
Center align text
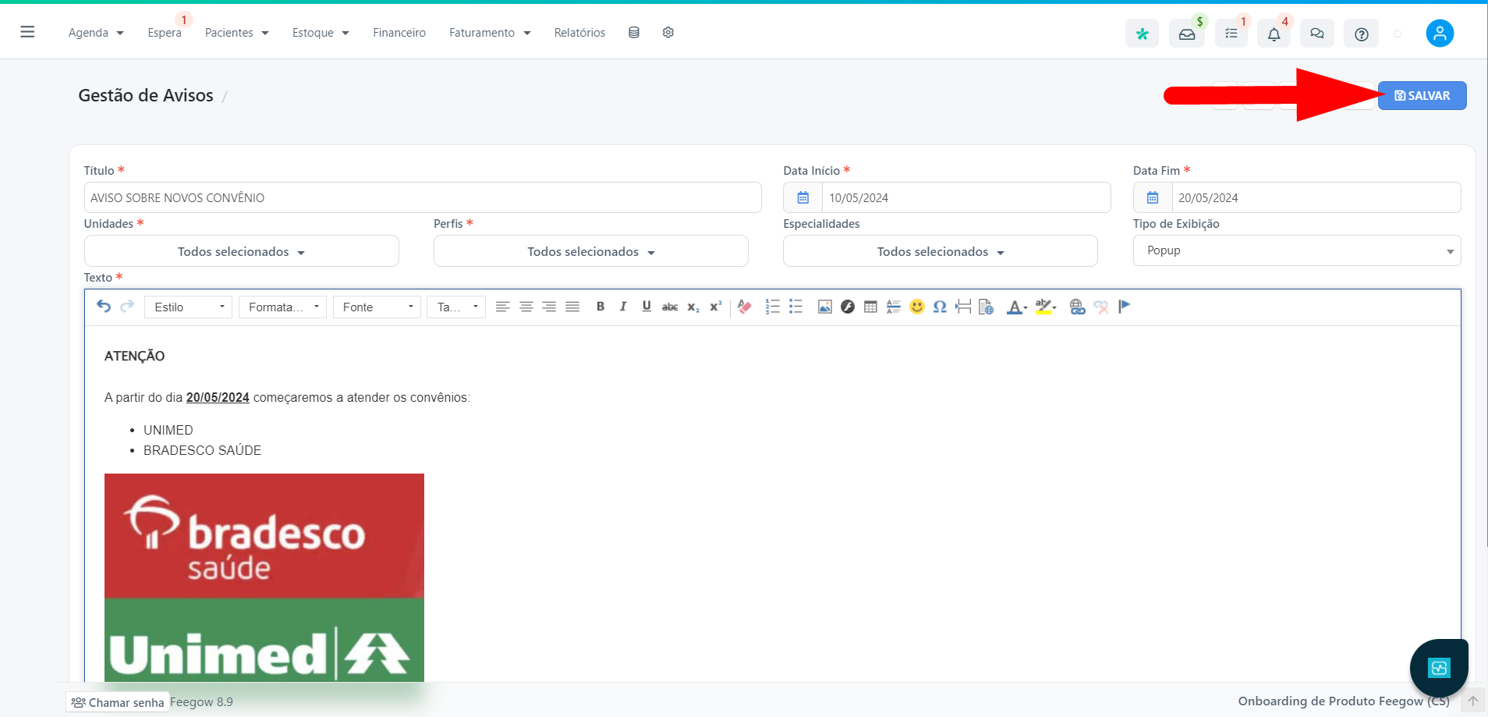point(526,307)
